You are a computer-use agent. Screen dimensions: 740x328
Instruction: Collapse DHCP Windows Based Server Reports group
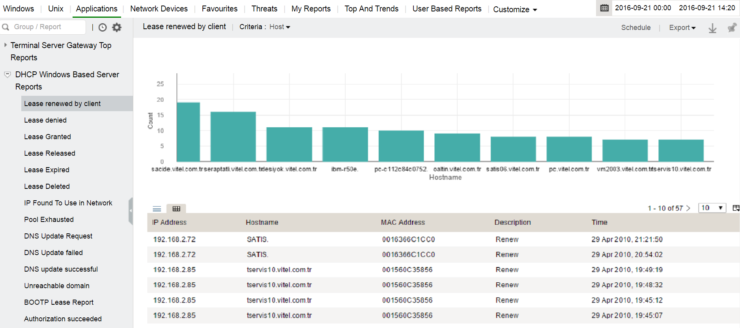pos(7,75)
